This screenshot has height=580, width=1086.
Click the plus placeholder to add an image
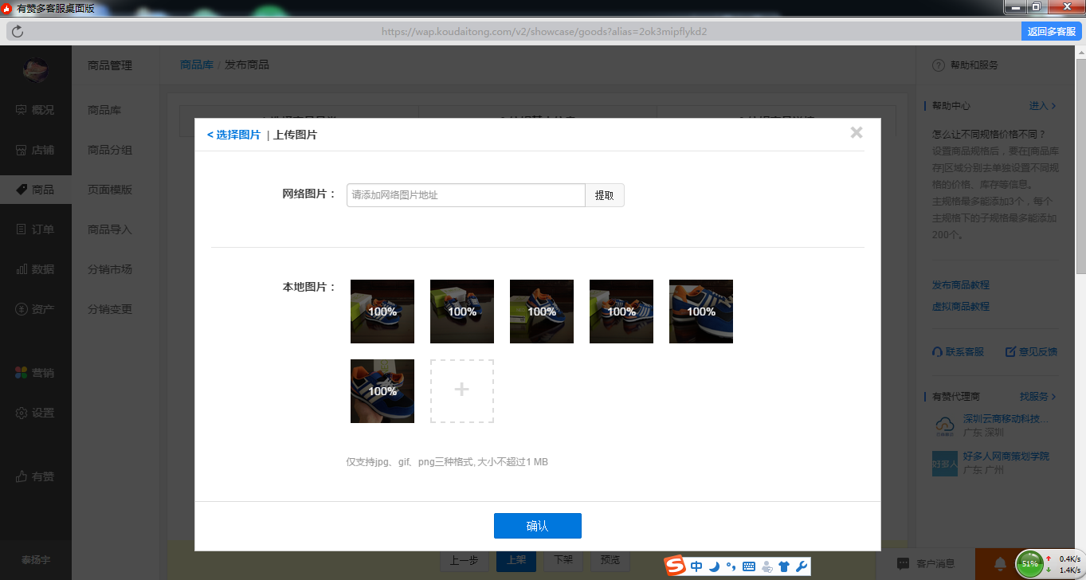coord(461,390)
